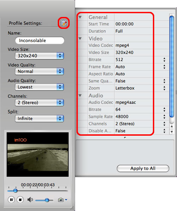
Task: Take a snapshot with the camera icon
Action: point(61,200)
